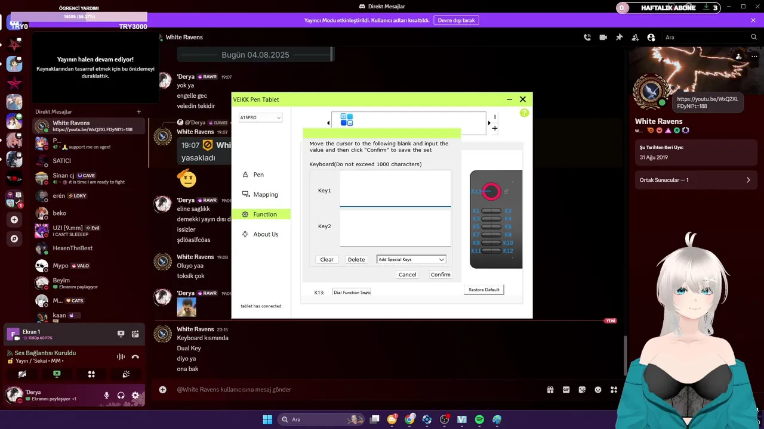764x429 pixels.
Task: Deafen headphones in the user panel
Action: point(121,395)
